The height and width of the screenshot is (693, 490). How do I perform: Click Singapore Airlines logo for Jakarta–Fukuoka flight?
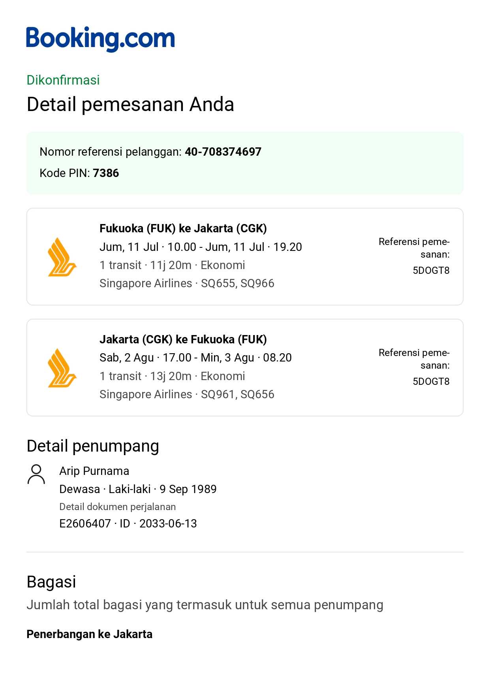pos(62,368)
